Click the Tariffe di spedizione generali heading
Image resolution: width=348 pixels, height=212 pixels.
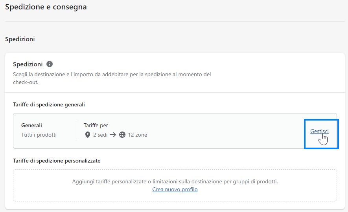(49, 104)
